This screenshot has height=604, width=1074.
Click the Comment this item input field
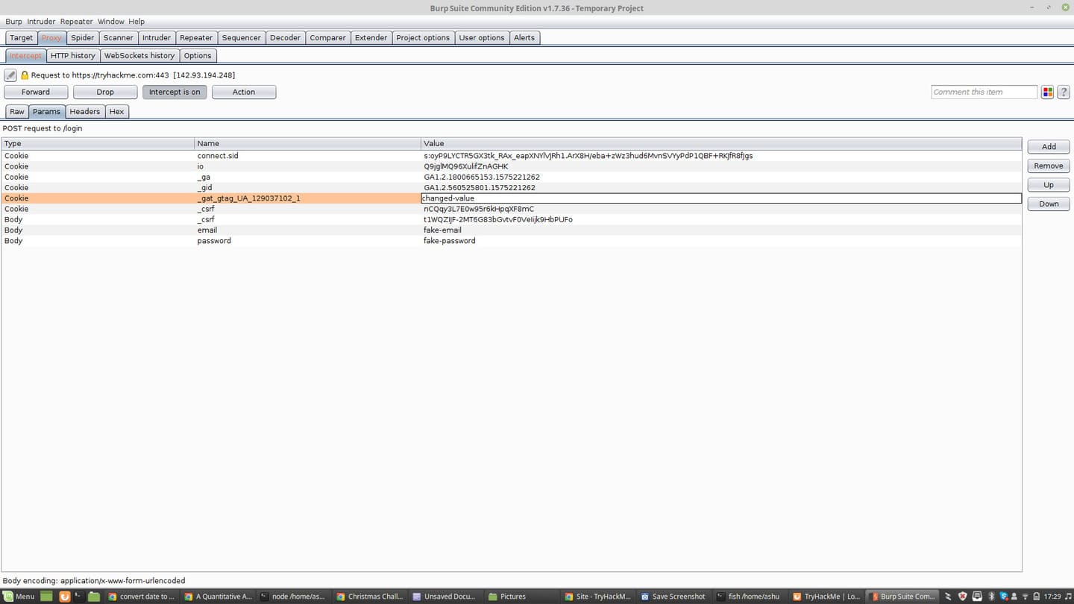(x=983, y=92)
